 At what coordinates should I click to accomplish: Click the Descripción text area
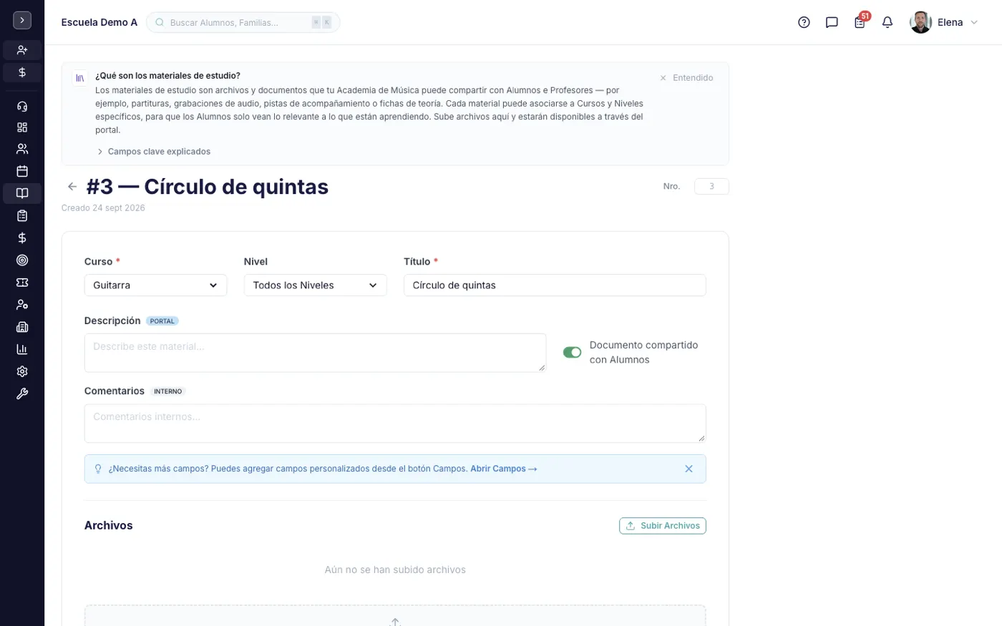tap(315, 353)
